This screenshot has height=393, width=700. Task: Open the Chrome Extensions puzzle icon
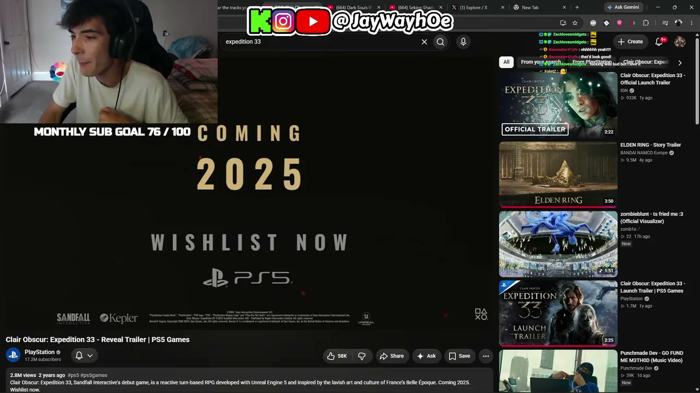tap(646, 23)
